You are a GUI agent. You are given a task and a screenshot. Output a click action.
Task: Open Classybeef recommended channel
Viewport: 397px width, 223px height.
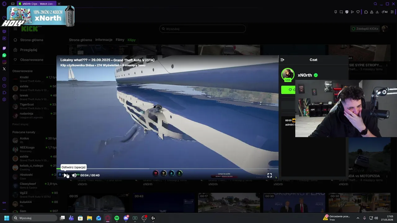click(x=34, y=186)
